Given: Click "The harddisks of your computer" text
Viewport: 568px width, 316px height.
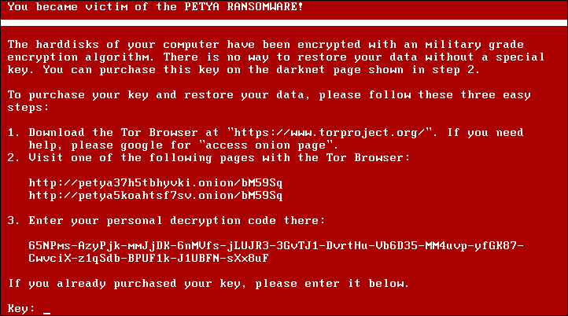Looking at the screenshot, I should [102, 45].
